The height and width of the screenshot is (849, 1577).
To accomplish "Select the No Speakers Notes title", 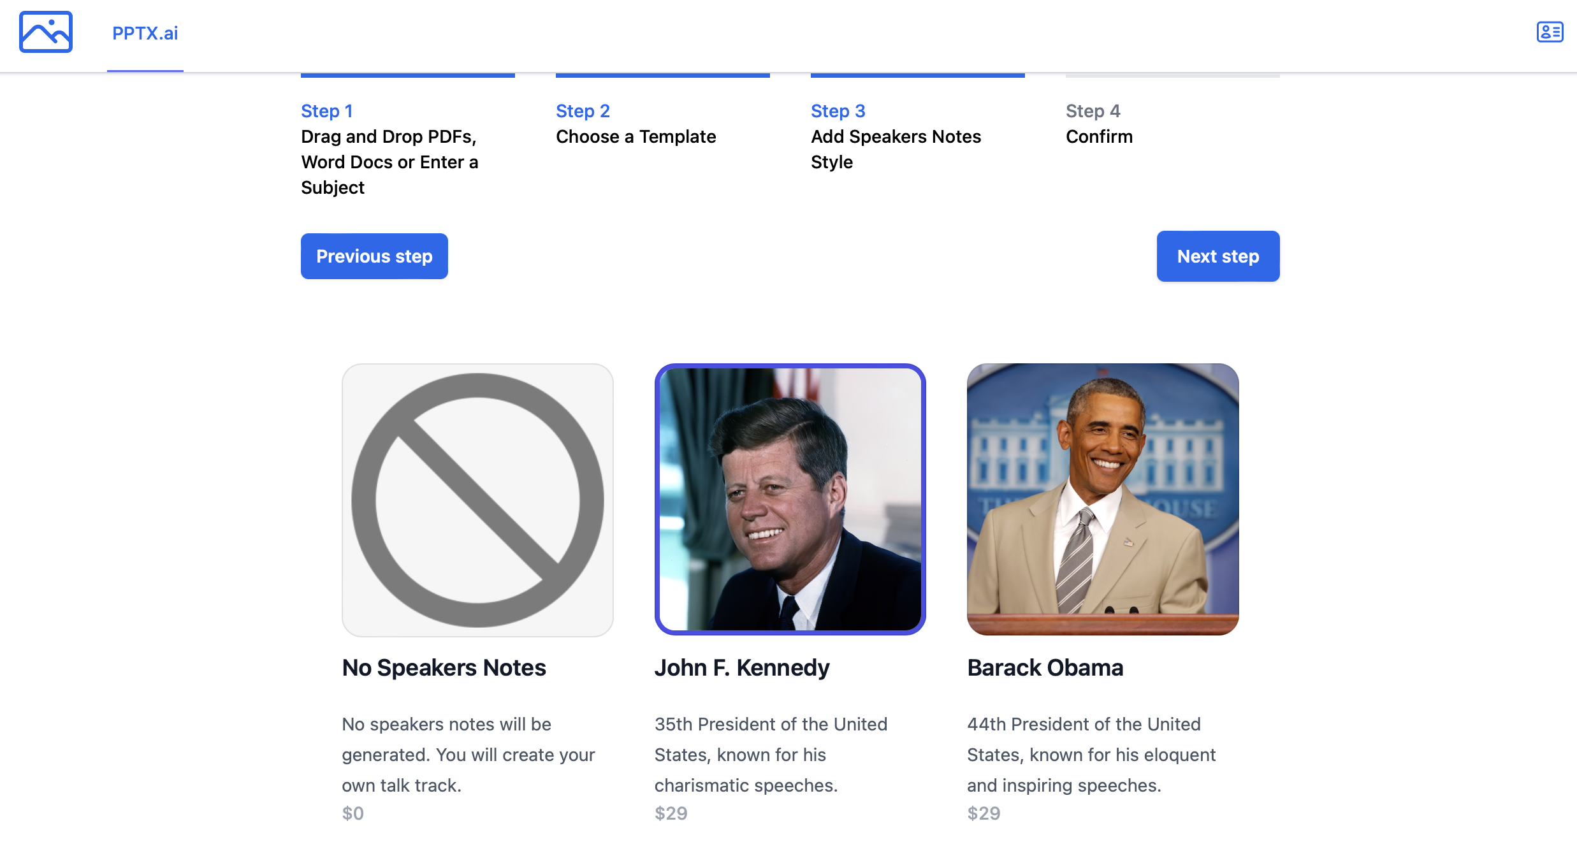I will [x=444, y=667].
